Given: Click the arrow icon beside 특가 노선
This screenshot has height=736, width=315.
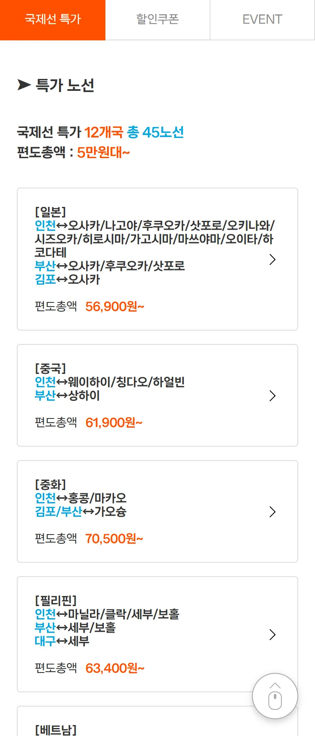Looking at the screenshot, I should coord(24,85).
